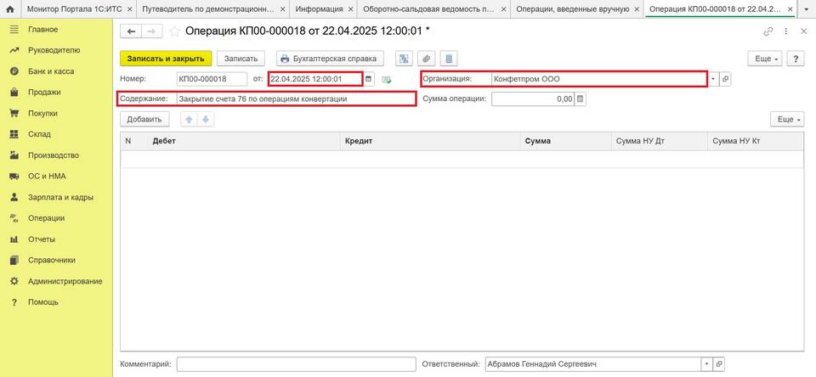Open the calendar picker for the date

(x=369, y=79)
